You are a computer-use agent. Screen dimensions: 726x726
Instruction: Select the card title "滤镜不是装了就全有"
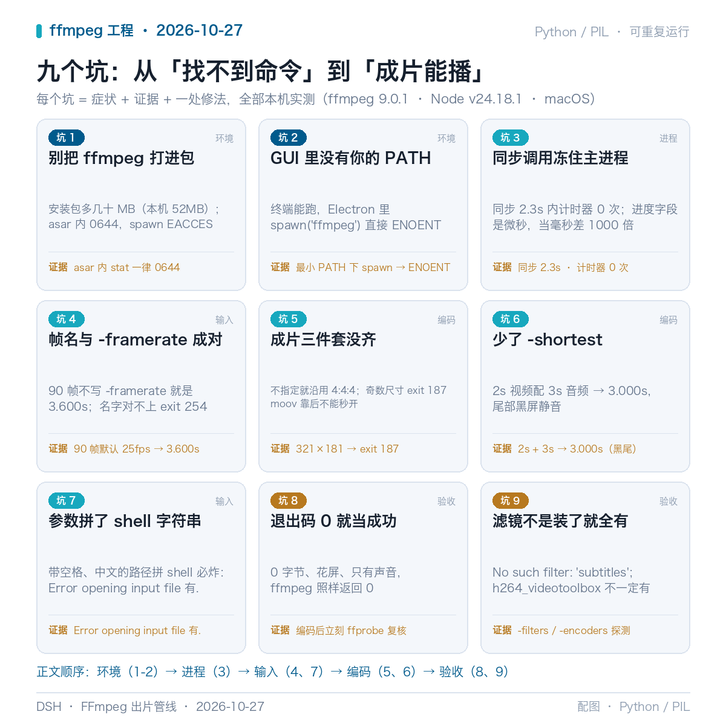[561, 522]
